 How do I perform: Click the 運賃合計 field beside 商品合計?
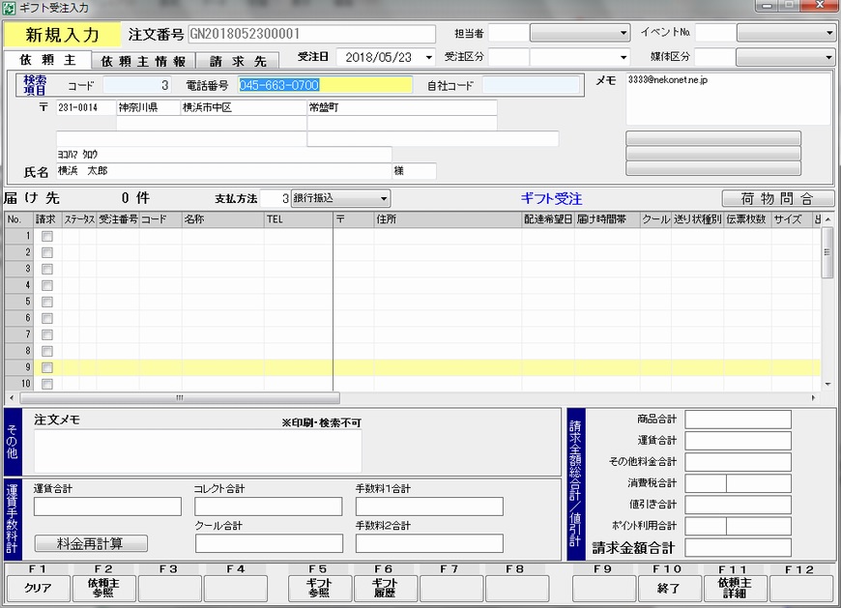(738, 441)
